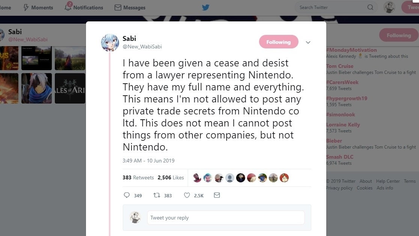Viewport: 419px width, 236px height.
Task: Toggle the Following button on profile header
Action: coord(398,35)
